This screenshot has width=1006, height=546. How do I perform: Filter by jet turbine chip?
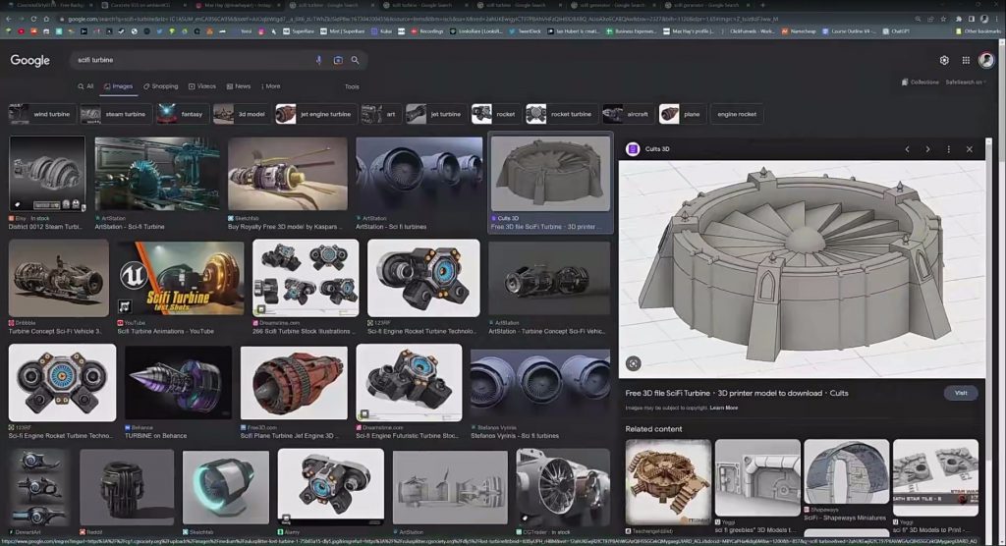click(x=435, y=114)
